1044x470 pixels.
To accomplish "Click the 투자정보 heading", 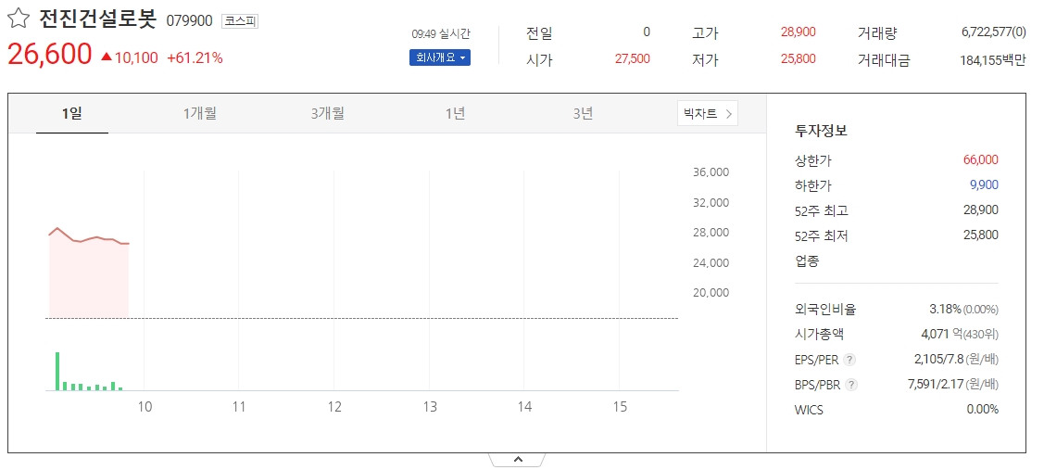I will pyautogui.click(x=821, y=131).
